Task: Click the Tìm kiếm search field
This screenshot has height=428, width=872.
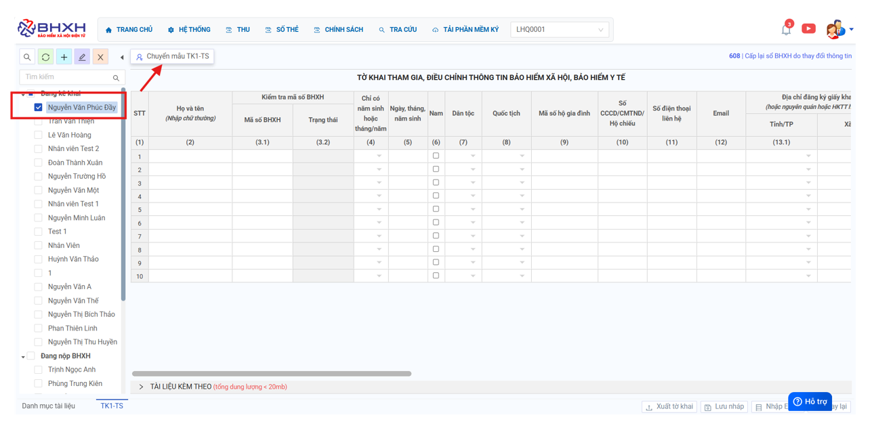Action: click(x=66, y=77)
